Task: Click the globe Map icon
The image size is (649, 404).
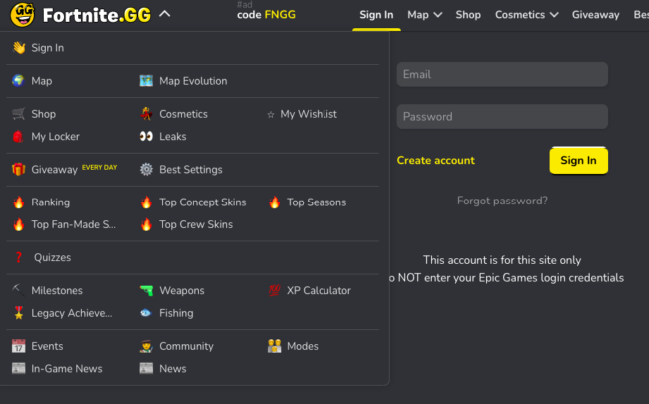Action: tap(18, 81)
